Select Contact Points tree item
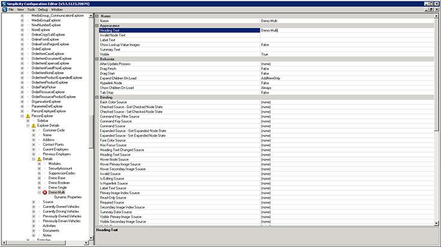The height and width of the screenshot is (247, 441). [x=53, y=144]
